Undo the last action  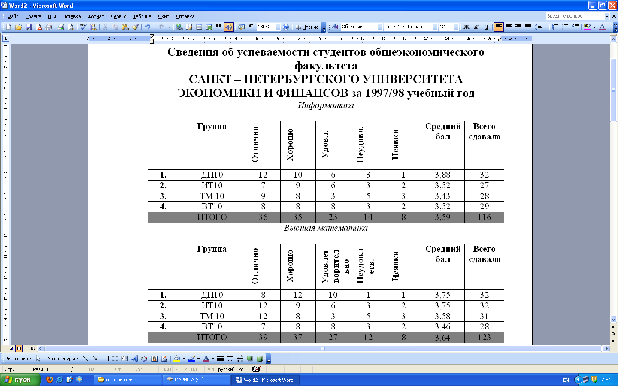(147, 27)
